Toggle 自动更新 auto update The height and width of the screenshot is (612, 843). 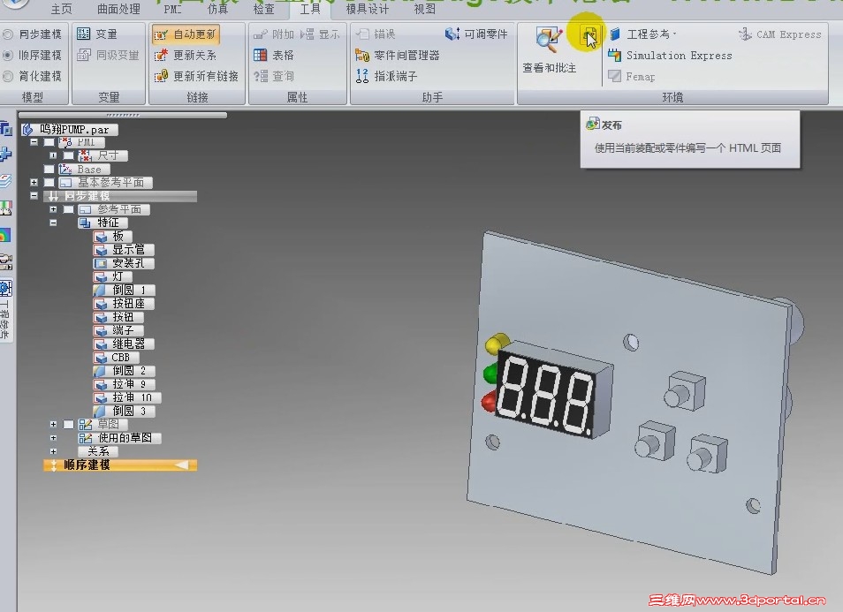pos(185,34)
